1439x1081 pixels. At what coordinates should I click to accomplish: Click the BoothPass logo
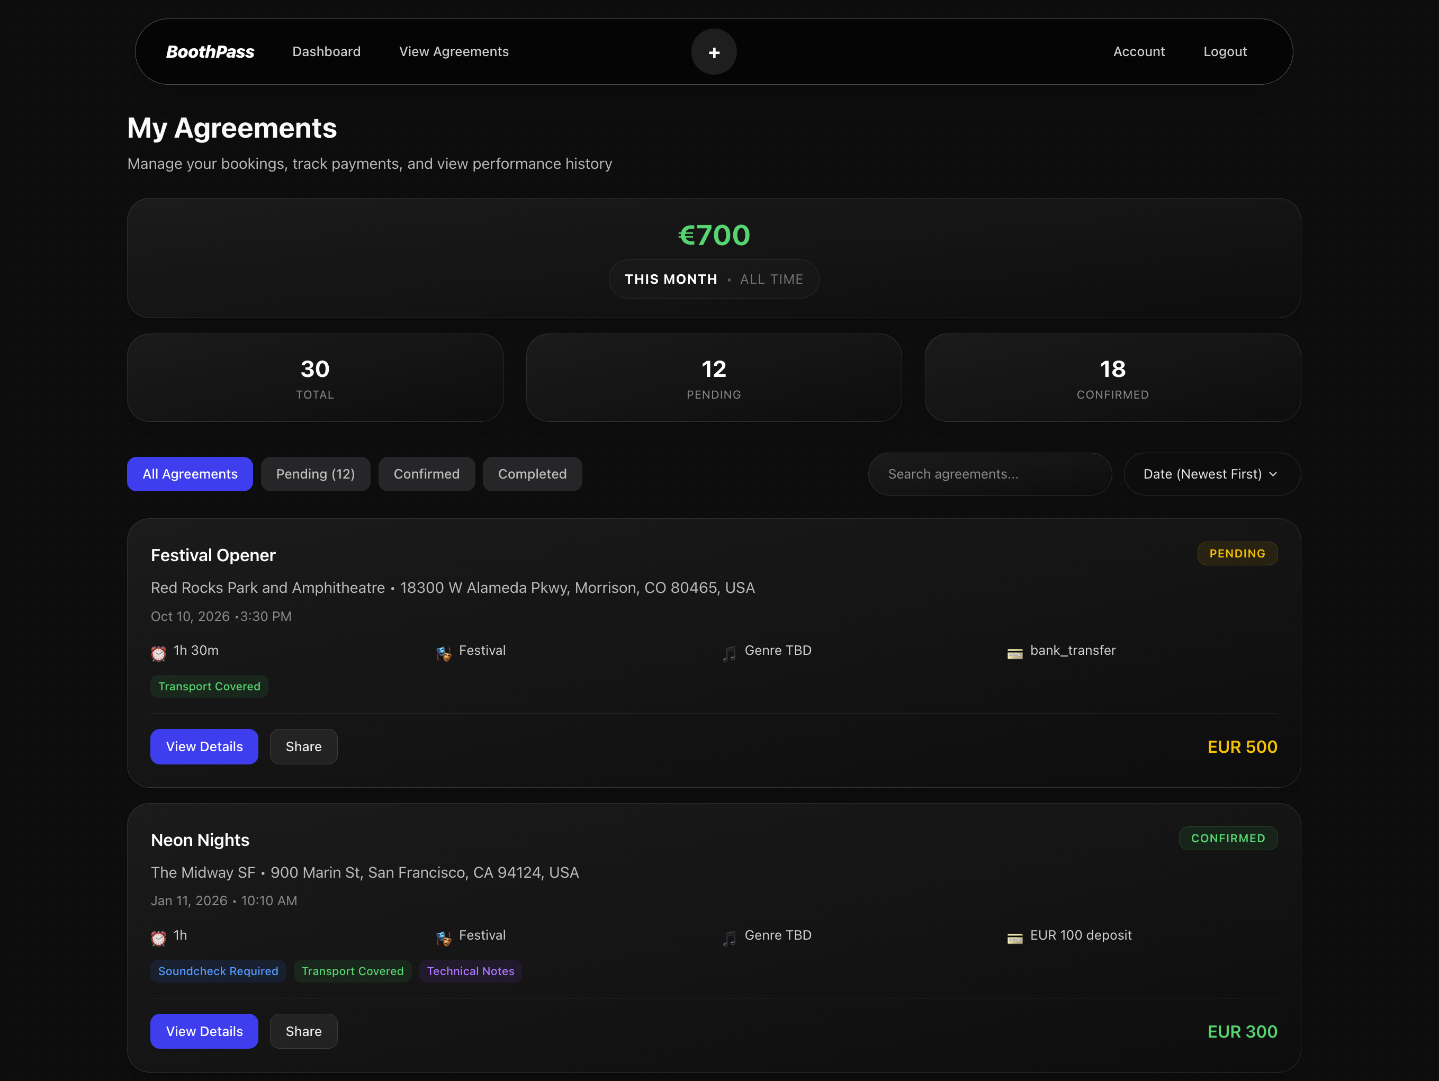pyautogui.click(x=210, y=51)
